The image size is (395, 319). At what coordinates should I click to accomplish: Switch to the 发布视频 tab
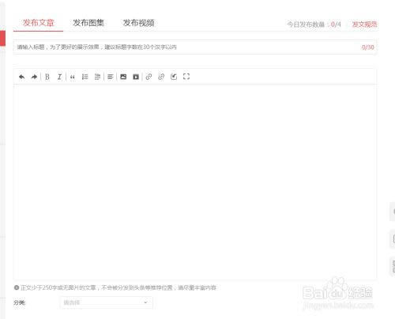pos(138,23)
